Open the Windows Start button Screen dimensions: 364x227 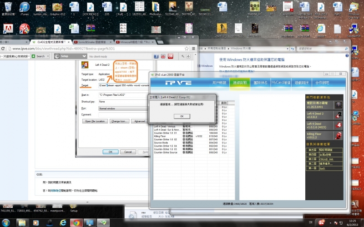pos(5,222)
